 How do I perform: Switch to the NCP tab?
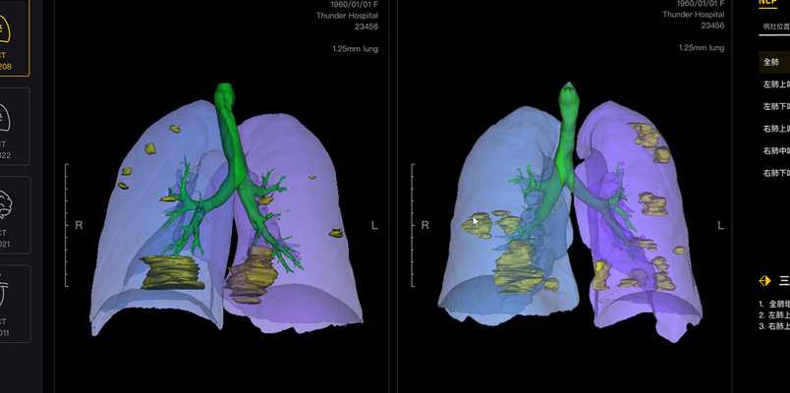[768, 4]
